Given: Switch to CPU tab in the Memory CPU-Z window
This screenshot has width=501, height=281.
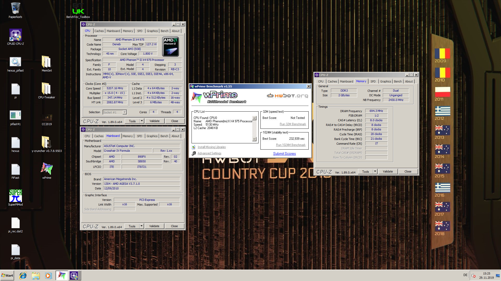Looking at the screenshot, I should click(321, 81).
